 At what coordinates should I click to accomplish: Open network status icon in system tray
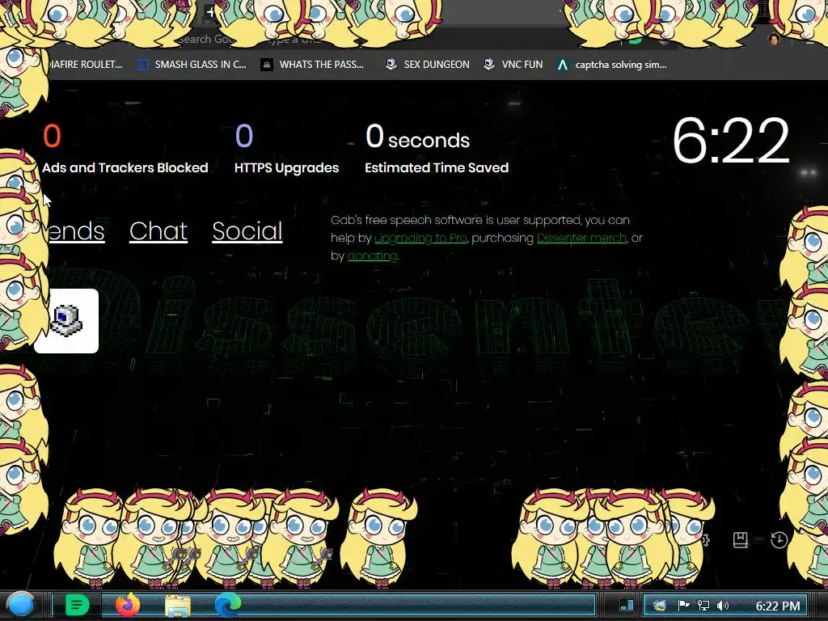pyautogui.click(x=703, y=605)
